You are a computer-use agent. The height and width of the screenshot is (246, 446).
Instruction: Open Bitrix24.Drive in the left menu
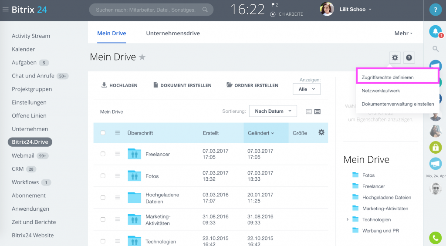[x=30, y=142]
